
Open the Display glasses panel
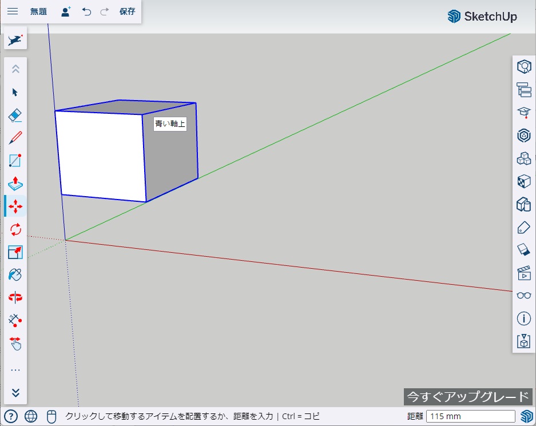pos(523,296)
